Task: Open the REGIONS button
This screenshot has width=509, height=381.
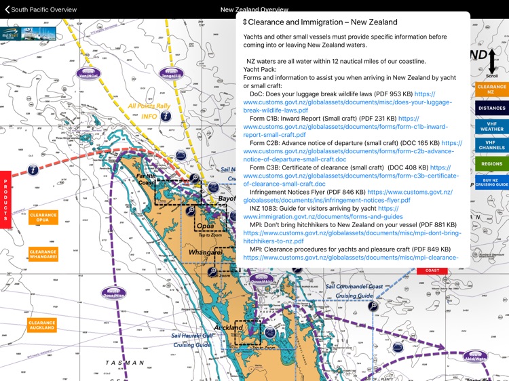Action: click(491, 164)
